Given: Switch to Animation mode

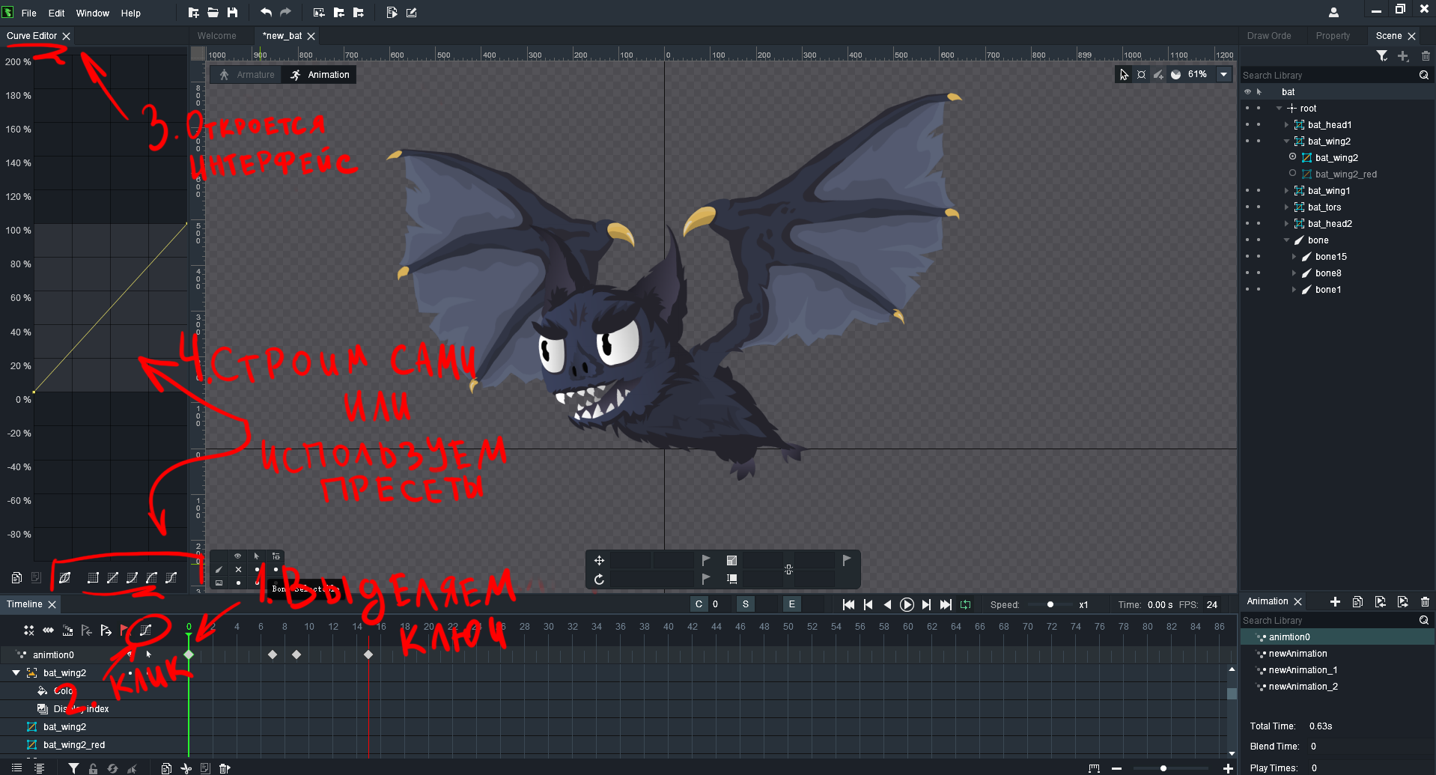Looking at the screenshot, I should 320,74.
